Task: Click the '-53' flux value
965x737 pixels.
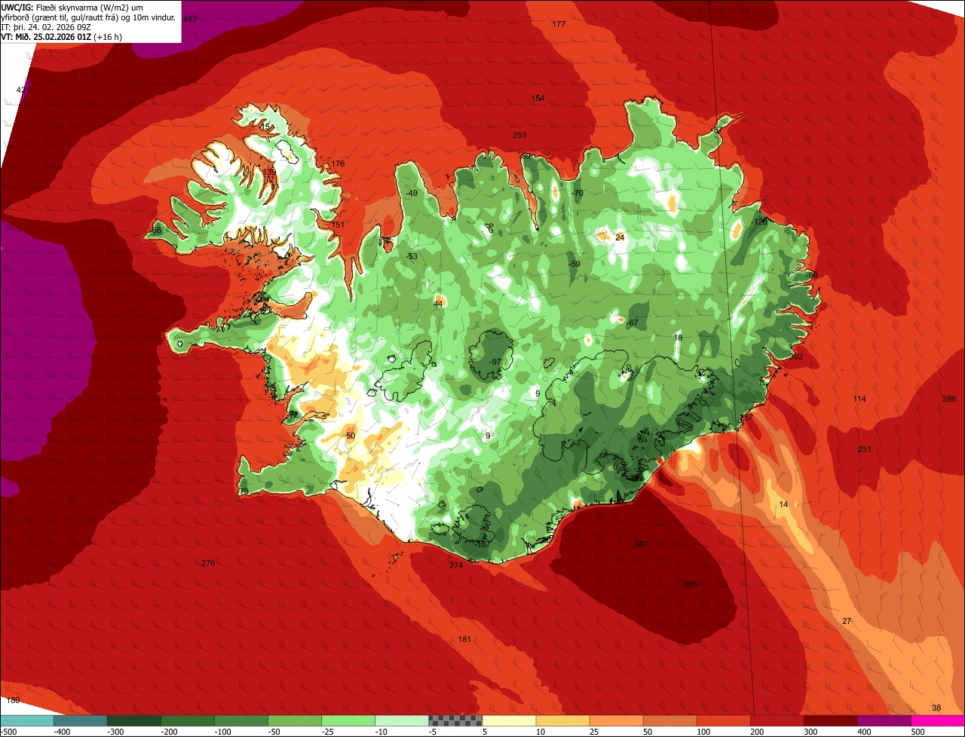Action: click(411, 257)
